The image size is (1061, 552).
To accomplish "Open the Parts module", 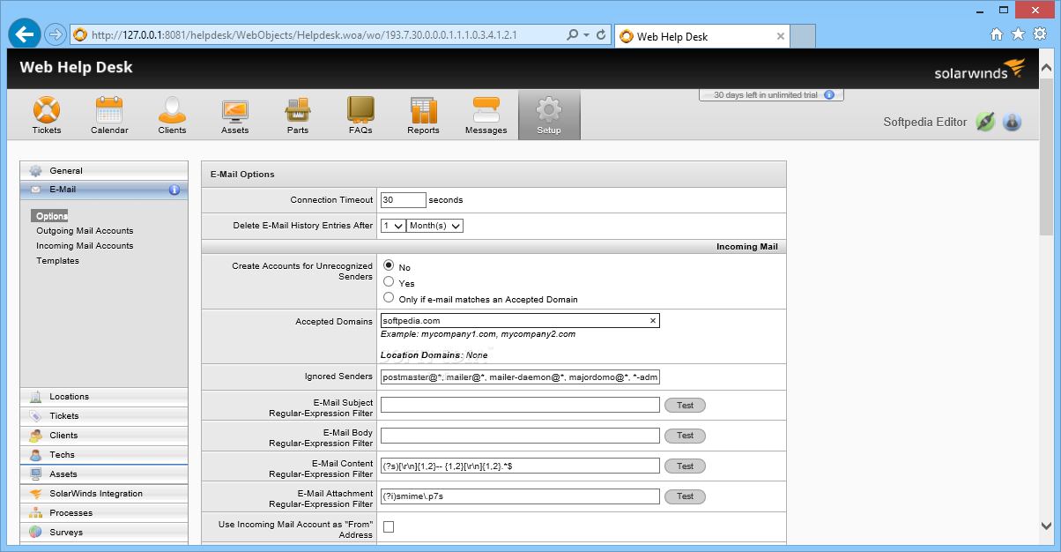I will pos(298,116).
